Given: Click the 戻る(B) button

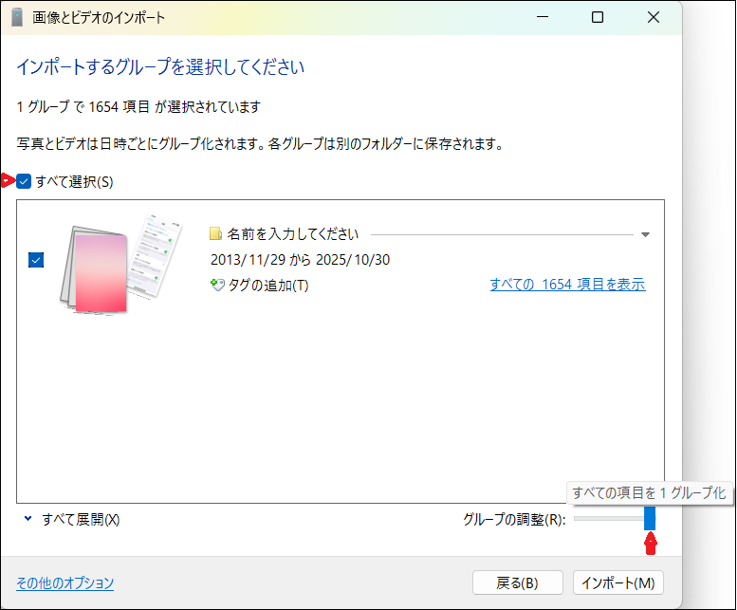Looking at the screenshot, I should point(518,582).
